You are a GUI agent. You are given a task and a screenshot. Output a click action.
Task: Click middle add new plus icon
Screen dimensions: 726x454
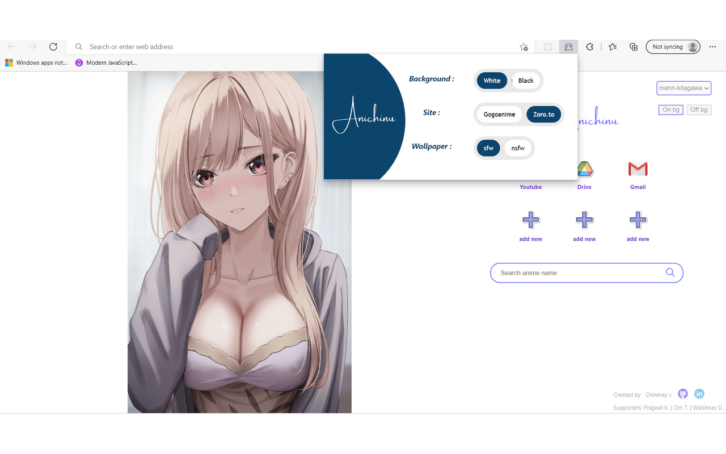(x=584, y=220)
